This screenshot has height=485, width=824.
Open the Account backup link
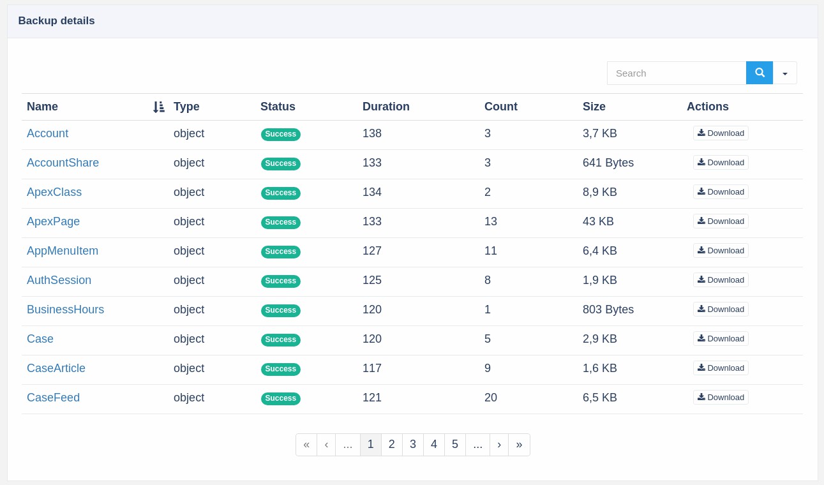click(47, 133)
